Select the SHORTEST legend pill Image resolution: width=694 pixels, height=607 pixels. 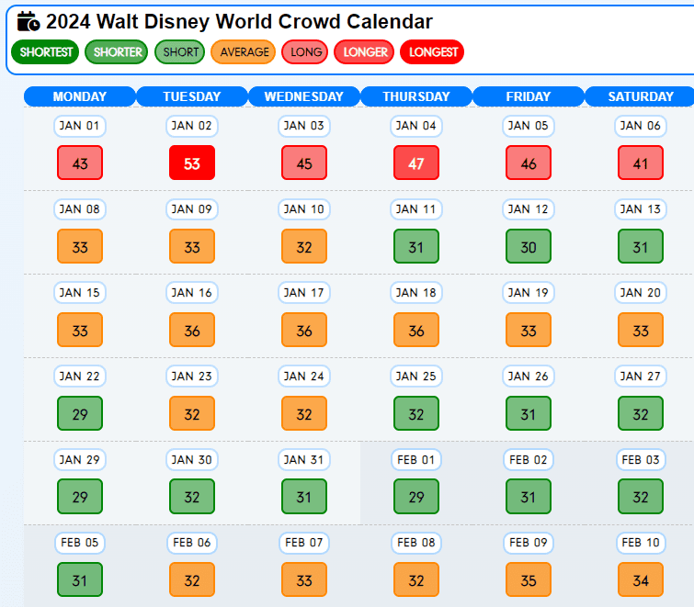45,52
